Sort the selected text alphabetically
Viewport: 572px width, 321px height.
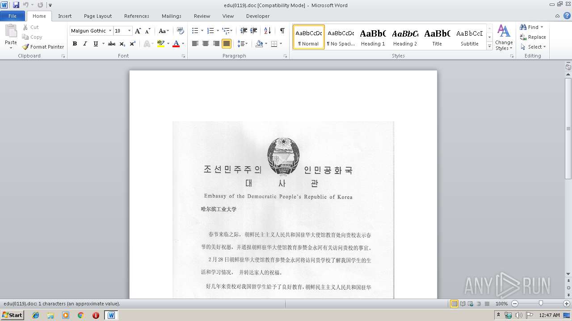coord(267,31)
